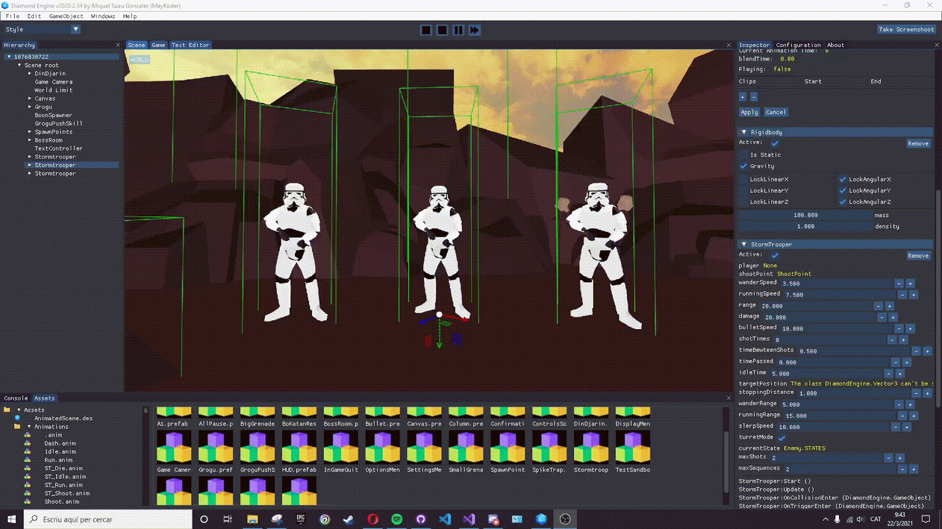The height and width of the screenshot is (529, 942).
Task: Select the Grogu.pref asset cube icon
Action: [215, 447]
